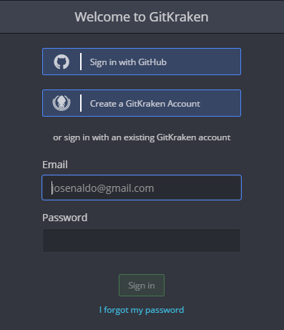The height and width of the screenshot is (330, 284).
Task: Click the josenaldo@gmail.com placeholder text
Action: [x=103, y=188]
